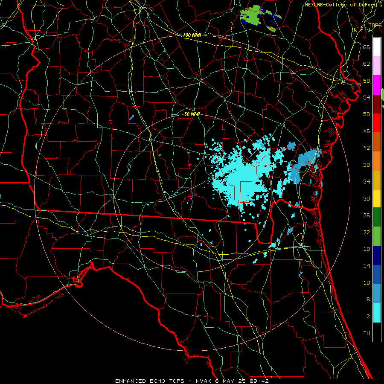
Task: Select the 42 legend value
Action: pyautogui.click(x=367, y=148)
